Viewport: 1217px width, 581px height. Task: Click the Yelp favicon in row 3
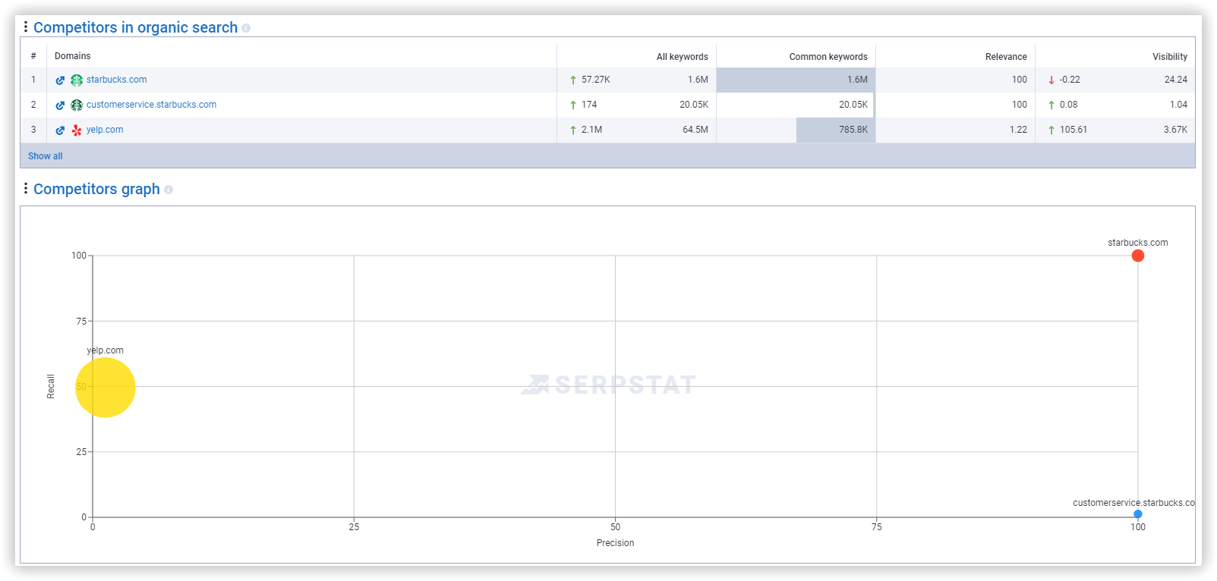(77, 130)
